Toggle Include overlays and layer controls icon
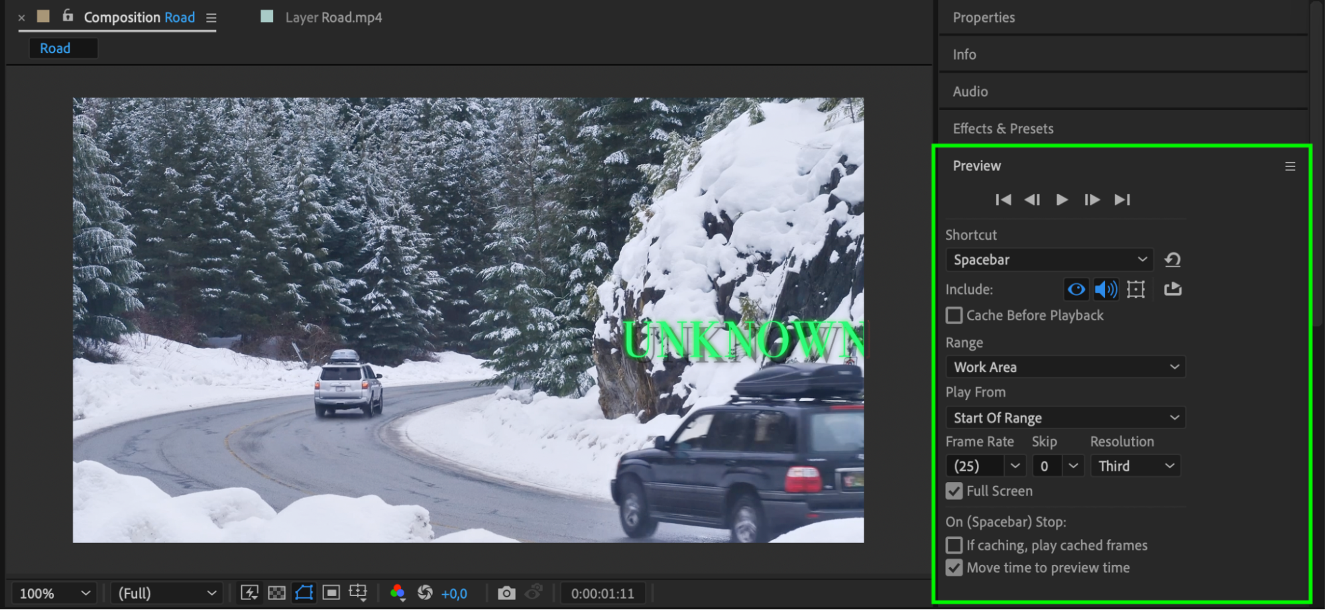 click(1136, 289)
